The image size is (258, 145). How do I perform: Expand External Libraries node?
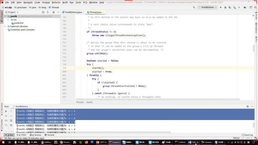(5, 26)
